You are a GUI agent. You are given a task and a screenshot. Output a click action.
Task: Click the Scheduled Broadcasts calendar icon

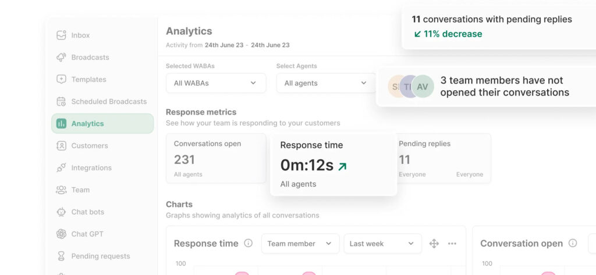coord(61,102)
